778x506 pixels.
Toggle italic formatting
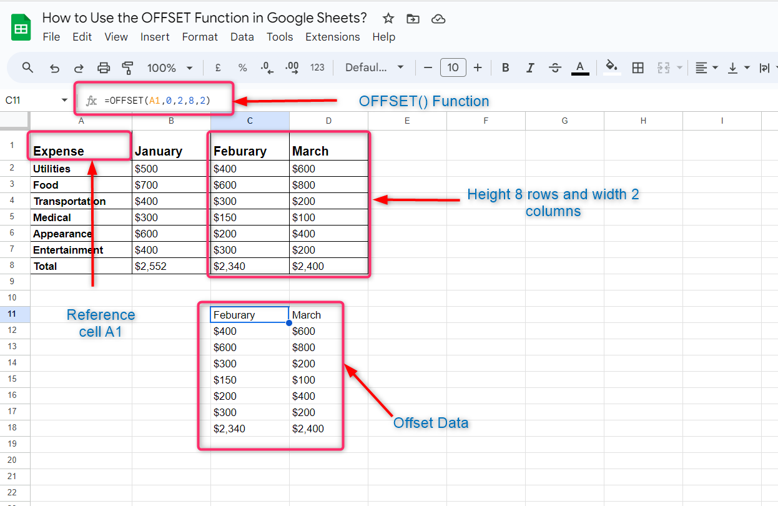point(531,67)
